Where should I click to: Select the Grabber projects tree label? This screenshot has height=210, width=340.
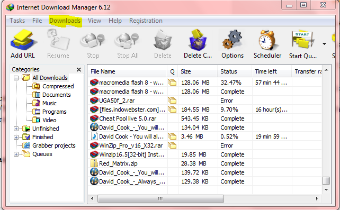(x=54, y=145)
